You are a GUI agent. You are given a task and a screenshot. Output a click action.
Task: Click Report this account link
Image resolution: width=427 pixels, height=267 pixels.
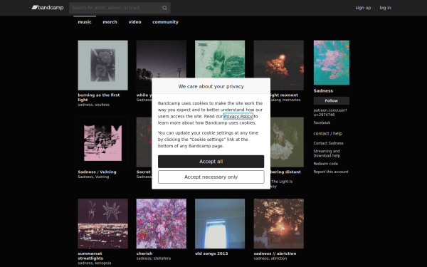click(331, 172)
